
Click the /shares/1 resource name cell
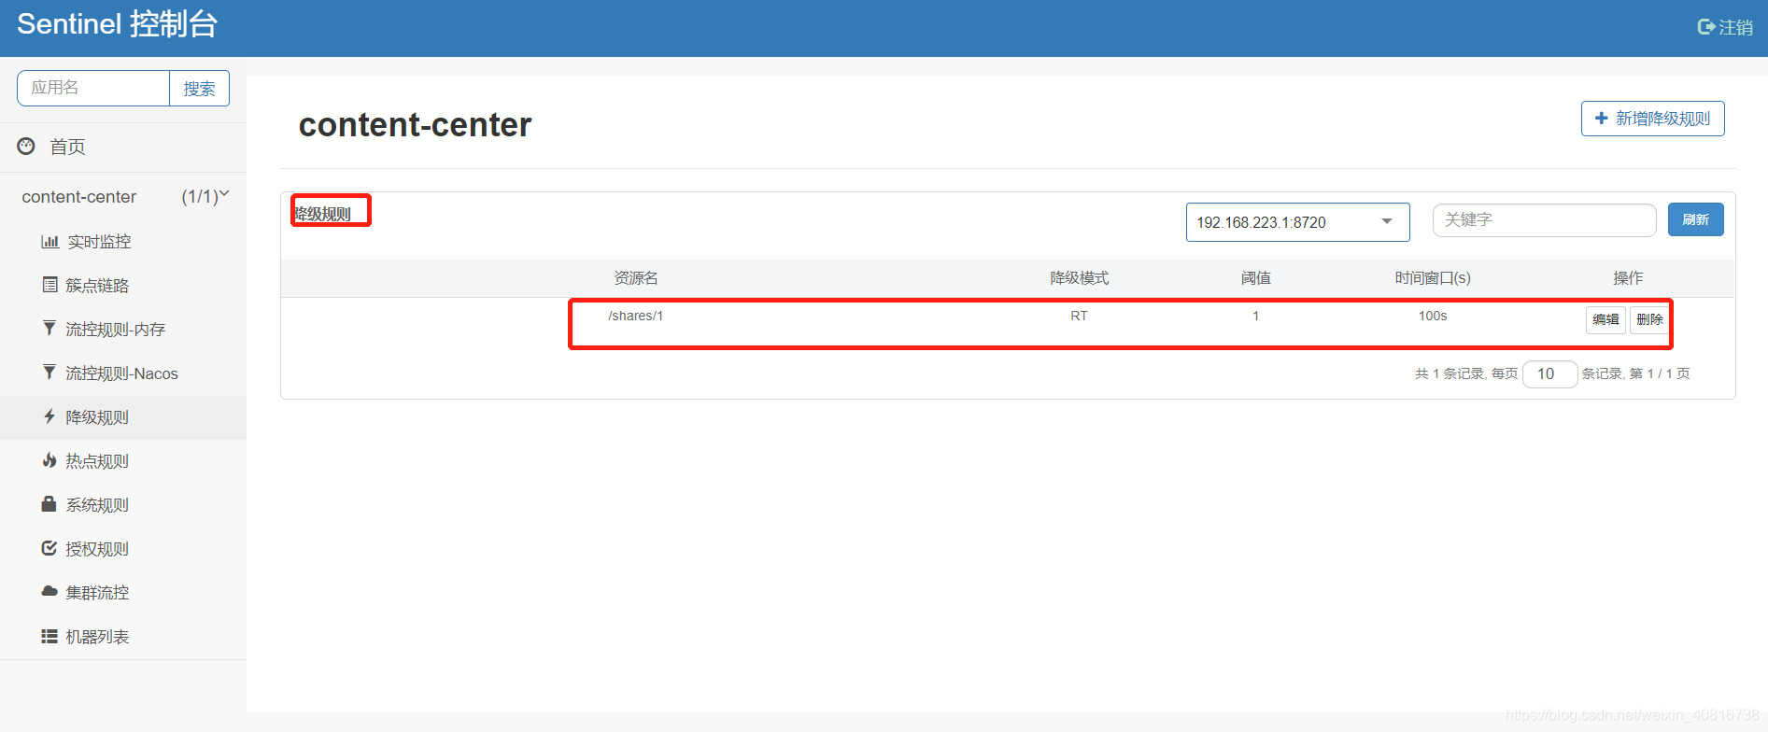pos(636,316)
